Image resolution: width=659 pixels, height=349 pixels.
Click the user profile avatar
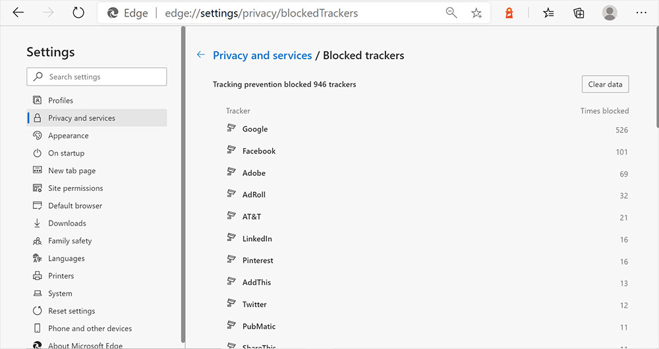point(610,13)
